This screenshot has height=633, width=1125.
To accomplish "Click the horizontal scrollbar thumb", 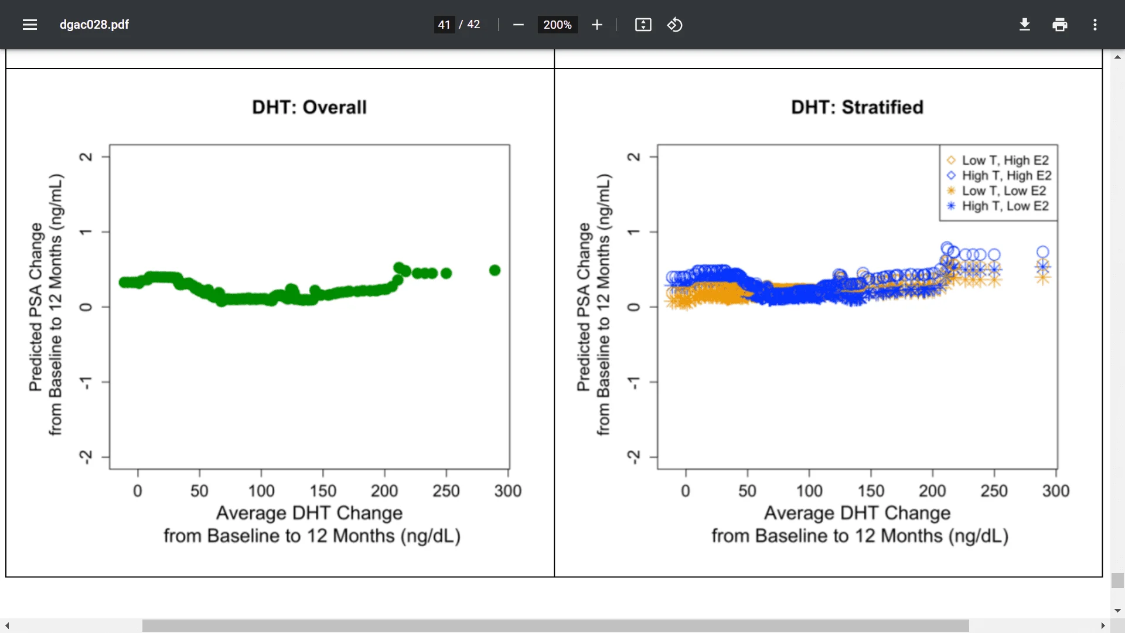I will pyautogui.click(x=555, y=625).
